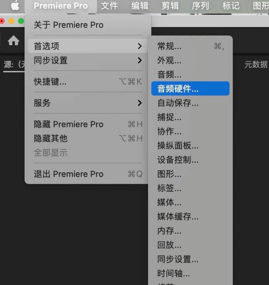Open 自动保存... preferences
This screenshot has width=269, height=285.
(190, 103)
